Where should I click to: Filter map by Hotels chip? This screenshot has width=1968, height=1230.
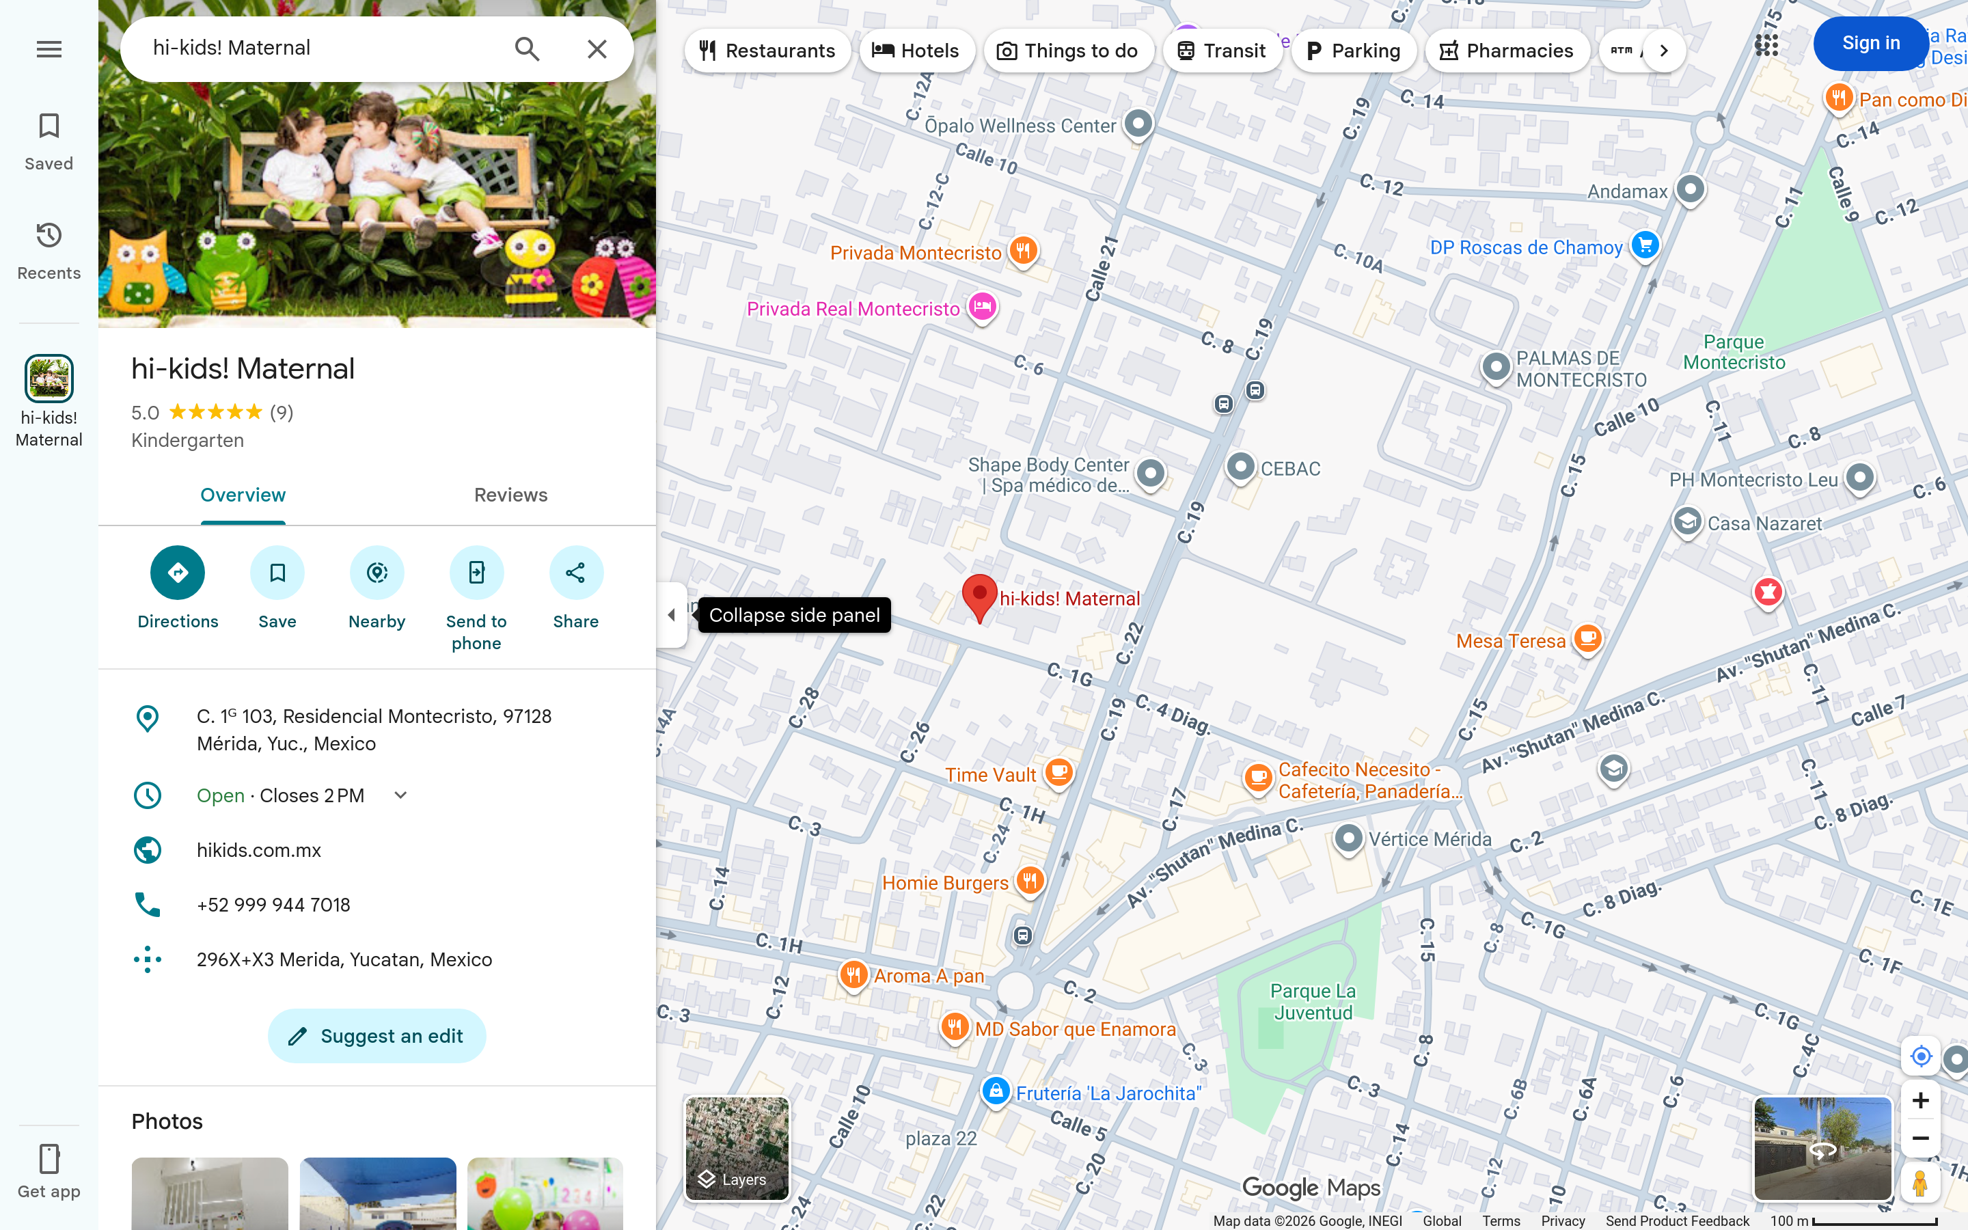[x=916, y=51]
